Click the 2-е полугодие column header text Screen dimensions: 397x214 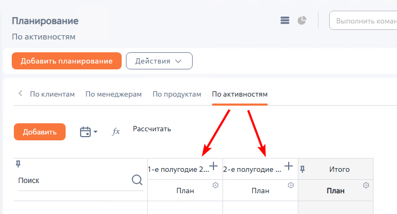[252, 169]
